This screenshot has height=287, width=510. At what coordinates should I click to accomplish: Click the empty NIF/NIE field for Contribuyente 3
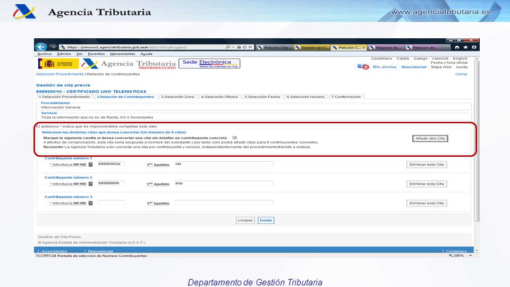pos(111,202)
